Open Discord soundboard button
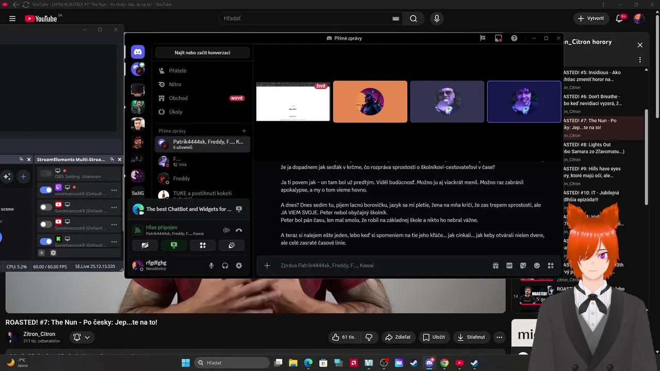 (232, 245)
